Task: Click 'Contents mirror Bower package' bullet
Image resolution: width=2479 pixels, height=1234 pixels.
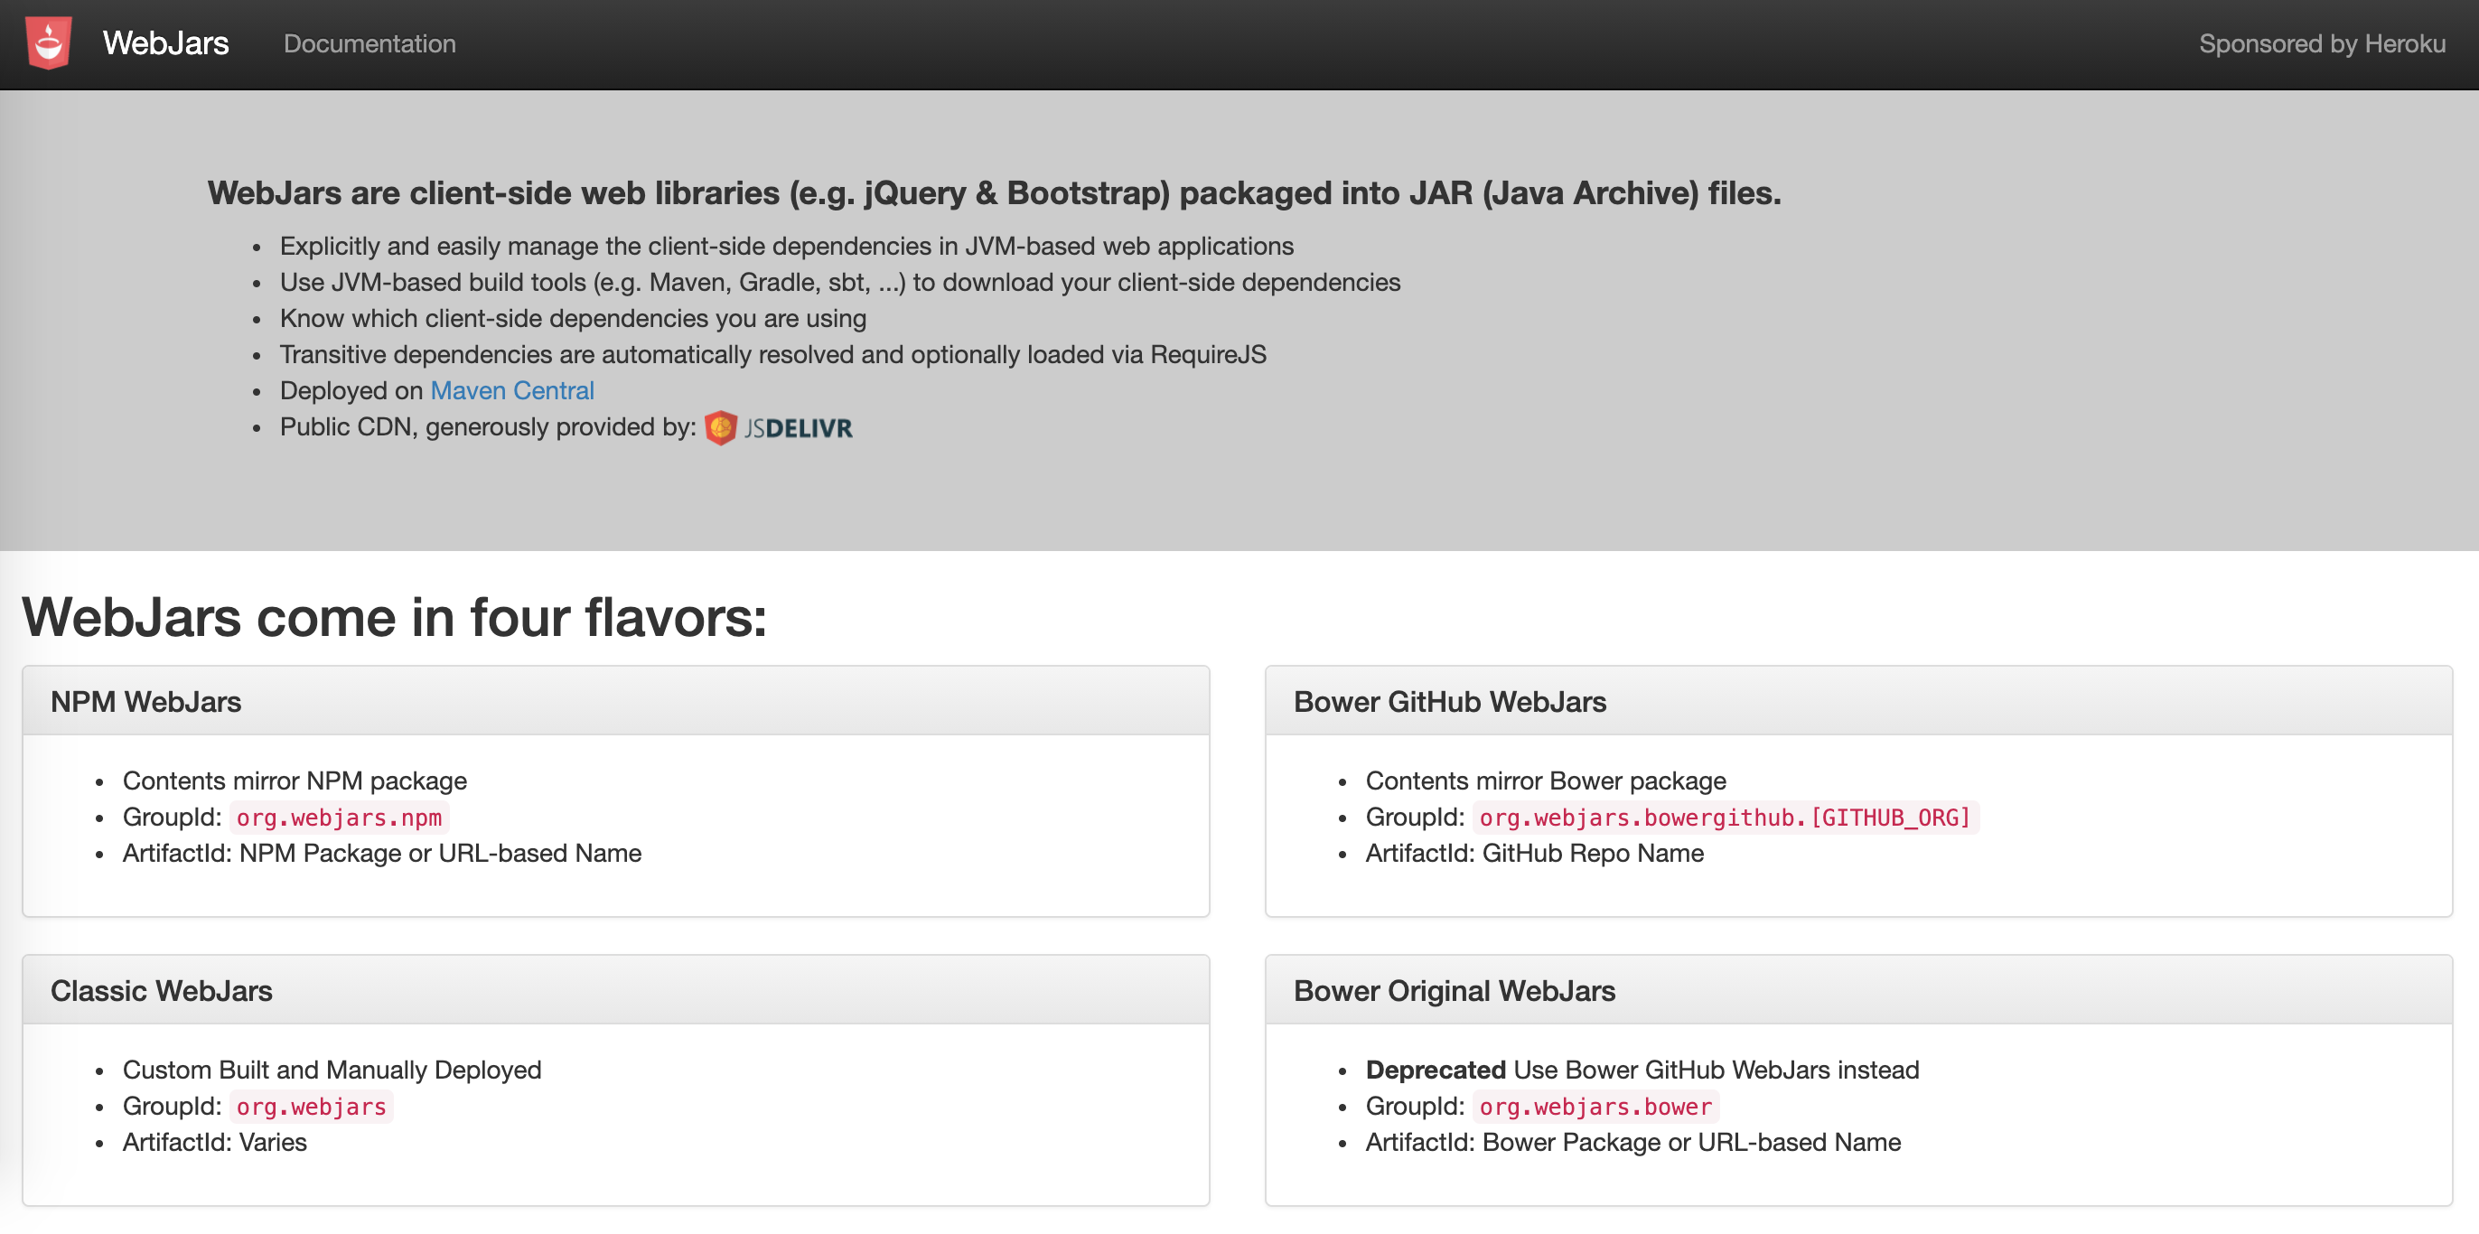Action: pos(1546,781)
